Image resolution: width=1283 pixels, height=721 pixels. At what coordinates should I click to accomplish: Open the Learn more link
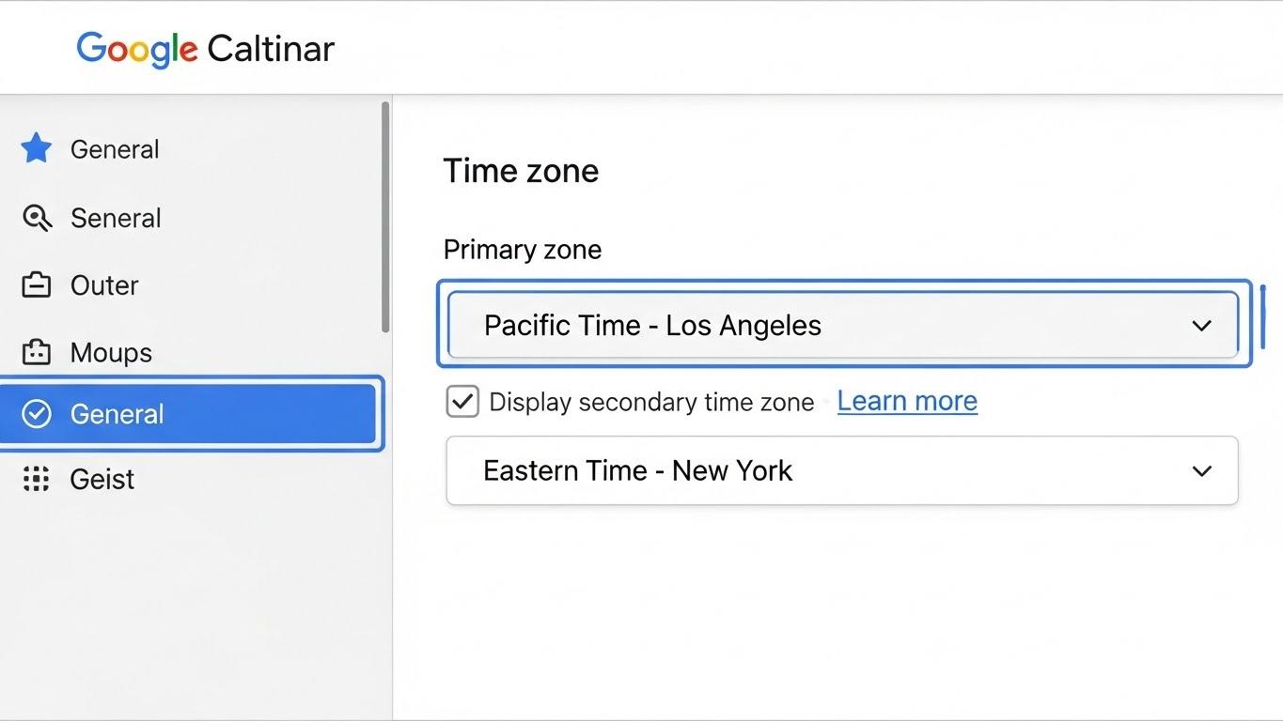click(907, 401)
